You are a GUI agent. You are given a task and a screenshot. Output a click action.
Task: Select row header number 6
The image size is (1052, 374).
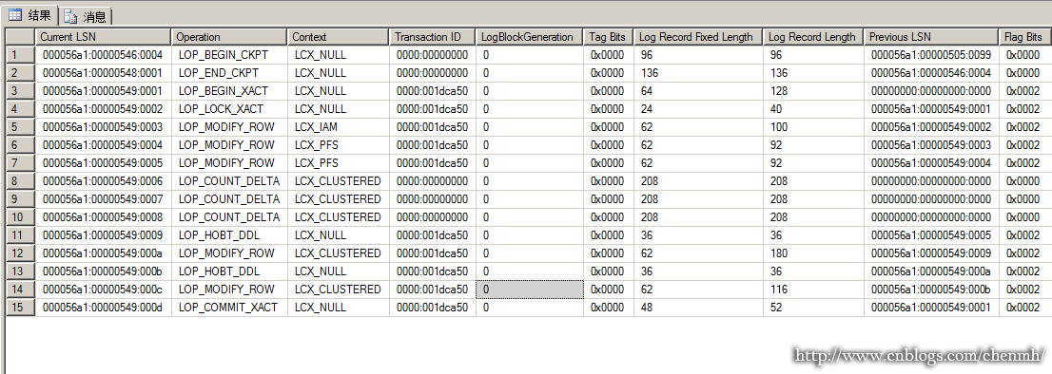[20, 145]
